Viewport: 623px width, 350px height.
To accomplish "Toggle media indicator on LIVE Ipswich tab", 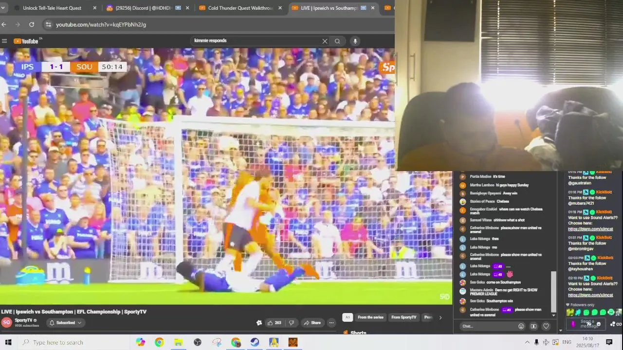I will 364,8.
